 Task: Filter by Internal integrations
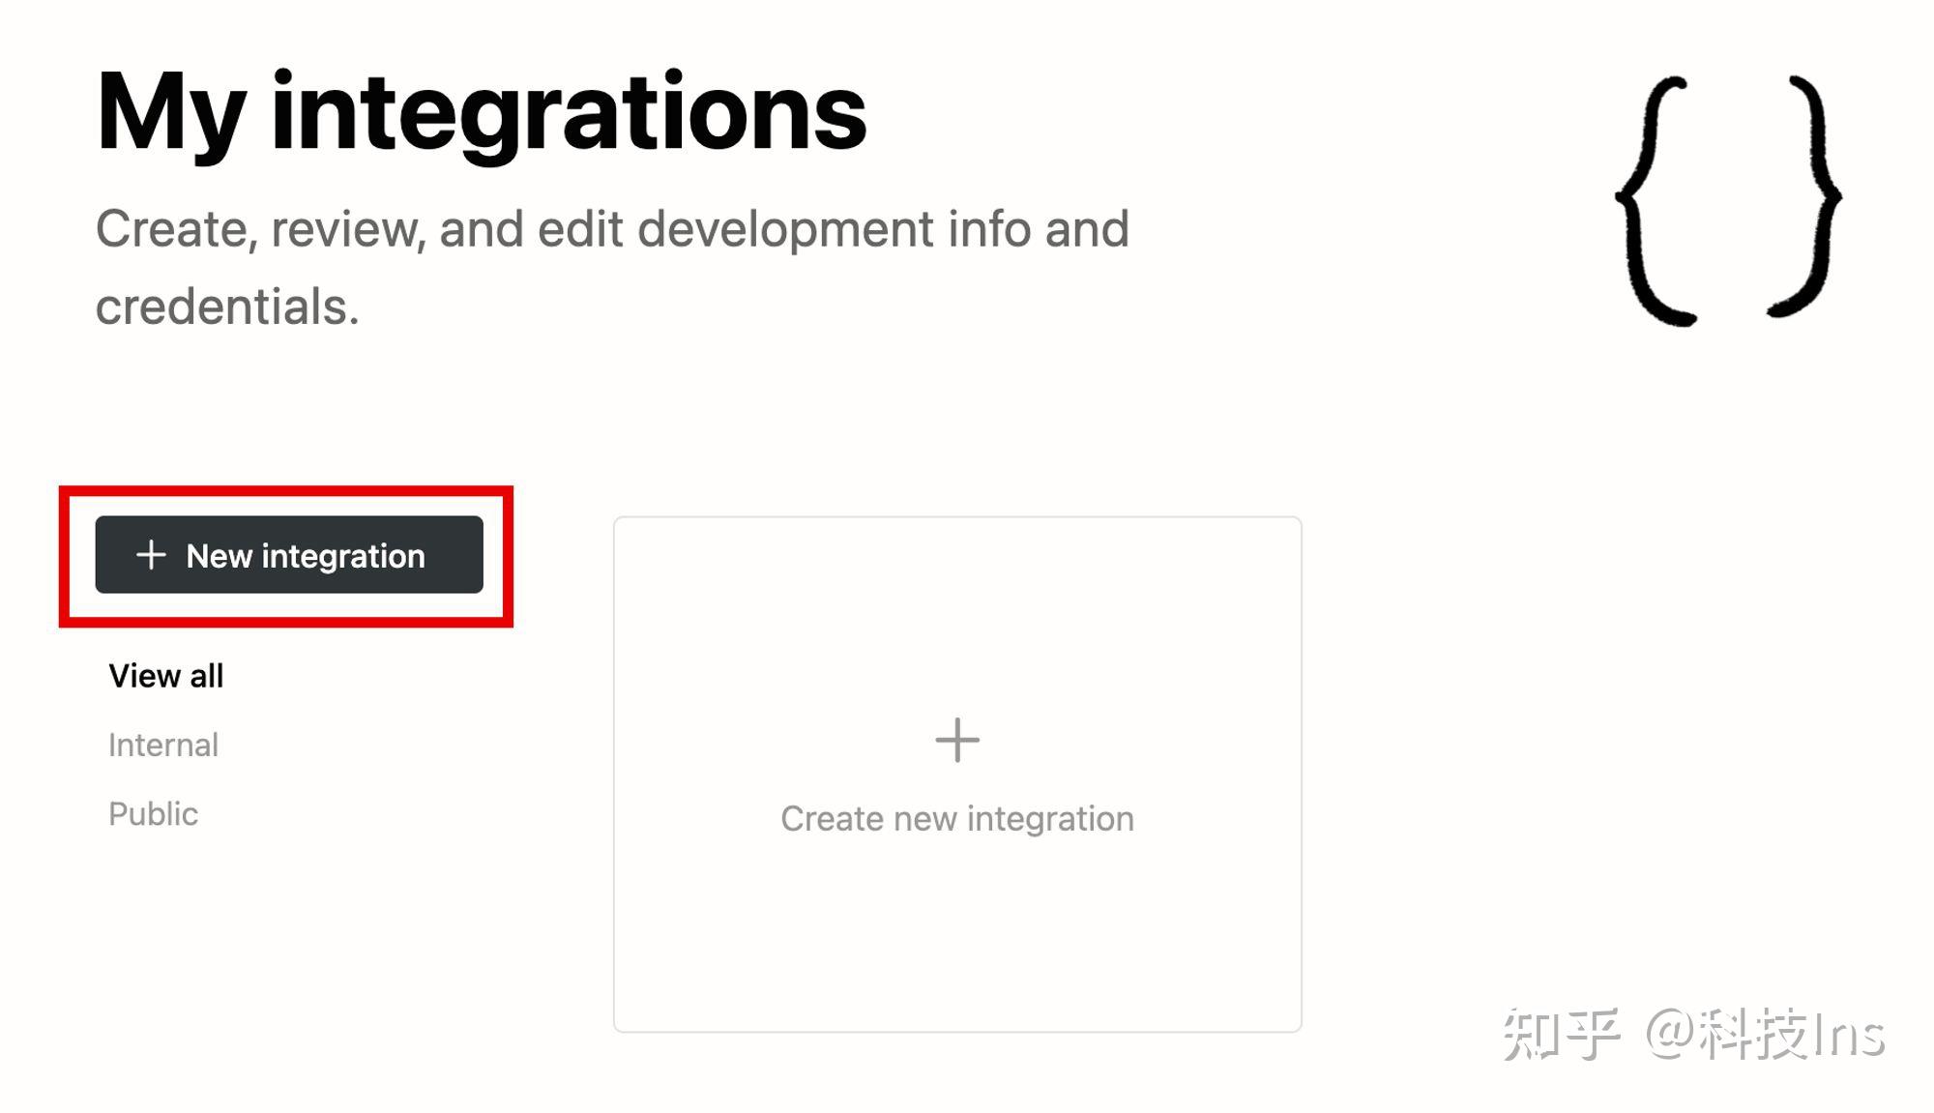(x=163, y=746)
